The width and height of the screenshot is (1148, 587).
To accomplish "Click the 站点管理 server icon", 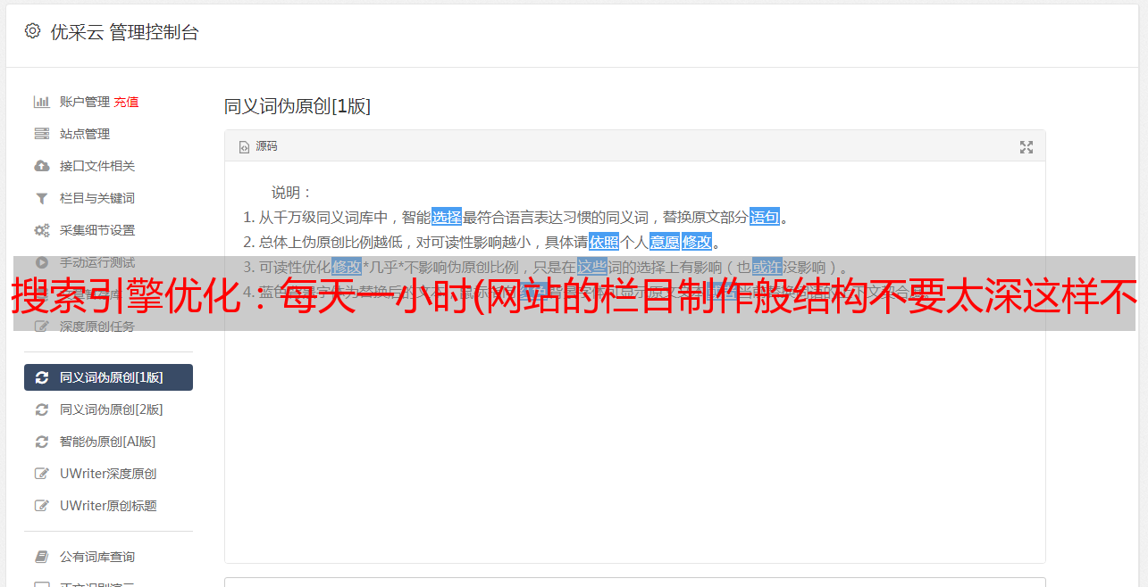I will pos(41,134).
